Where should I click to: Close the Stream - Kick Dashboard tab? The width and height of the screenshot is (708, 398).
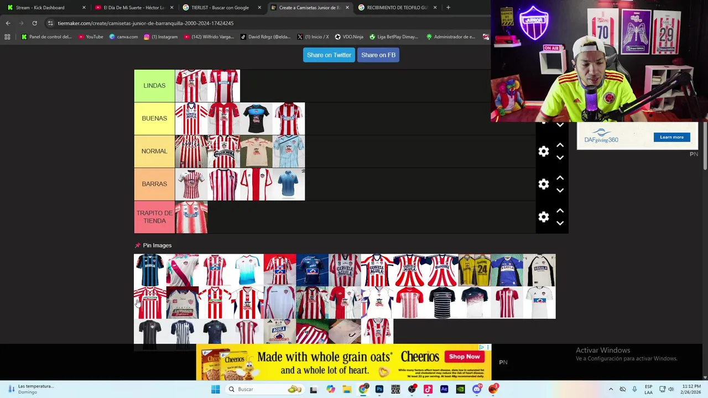(x=84, y=8)
